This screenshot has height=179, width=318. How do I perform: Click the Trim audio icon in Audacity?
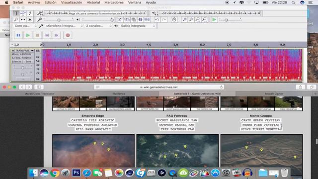[x=140, y=20]
